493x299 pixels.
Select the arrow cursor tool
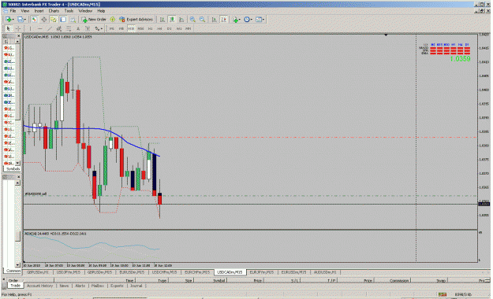coord(8,28)
